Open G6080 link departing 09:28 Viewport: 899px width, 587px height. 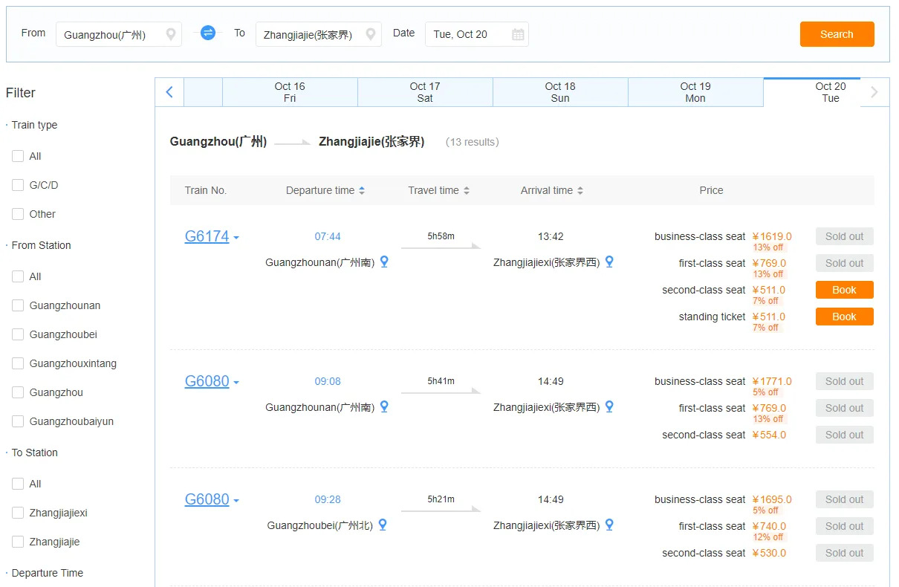click(207, 499)
